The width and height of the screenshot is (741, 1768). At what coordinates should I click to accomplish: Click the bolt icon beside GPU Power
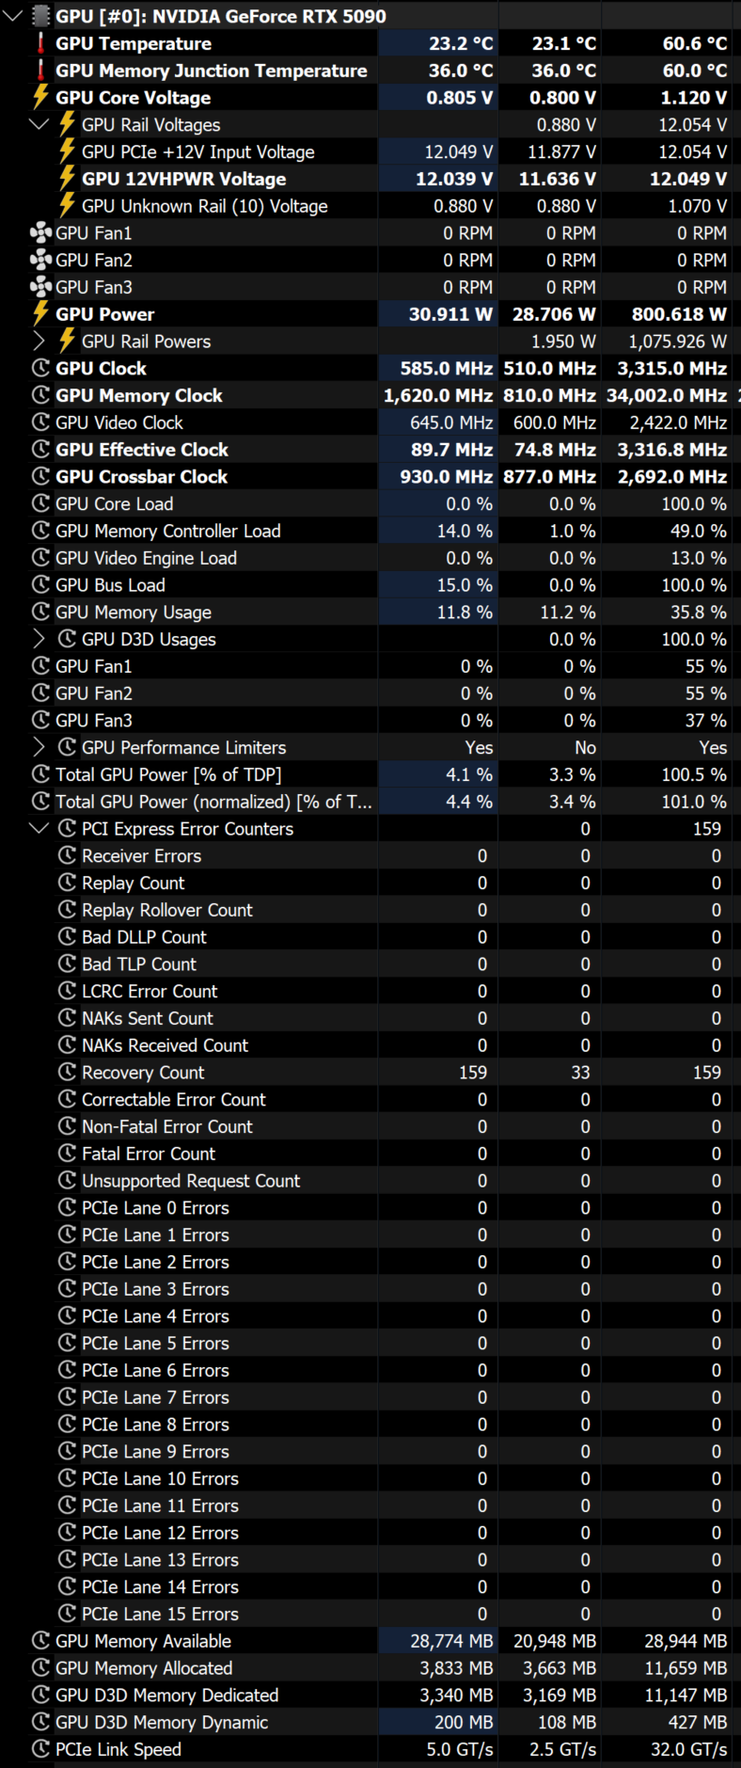point(40,313)
